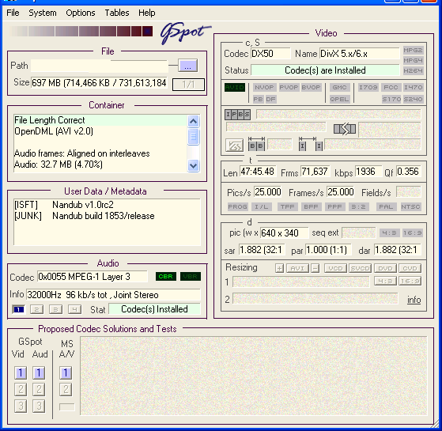Click the graph icon left of the B-B icon
The image size is (442, 431).
[234, 146]
